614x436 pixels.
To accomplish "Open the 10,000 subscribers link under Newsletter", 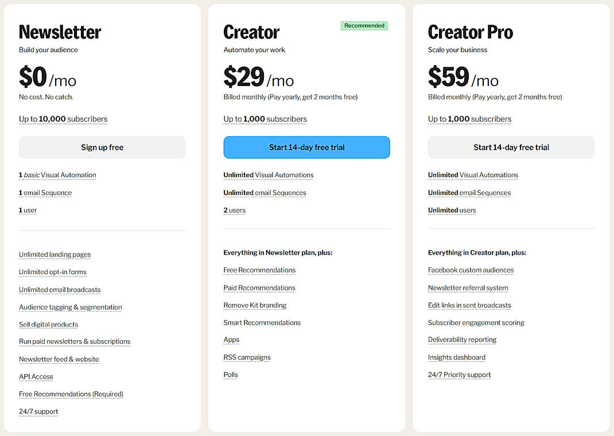I will click(x=63, y=119).
